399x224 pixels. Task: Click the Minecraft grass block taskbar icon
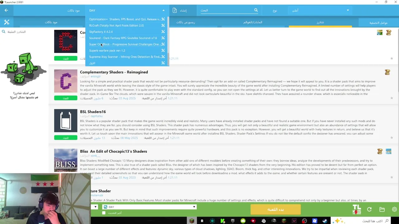(x=192, y=221)
